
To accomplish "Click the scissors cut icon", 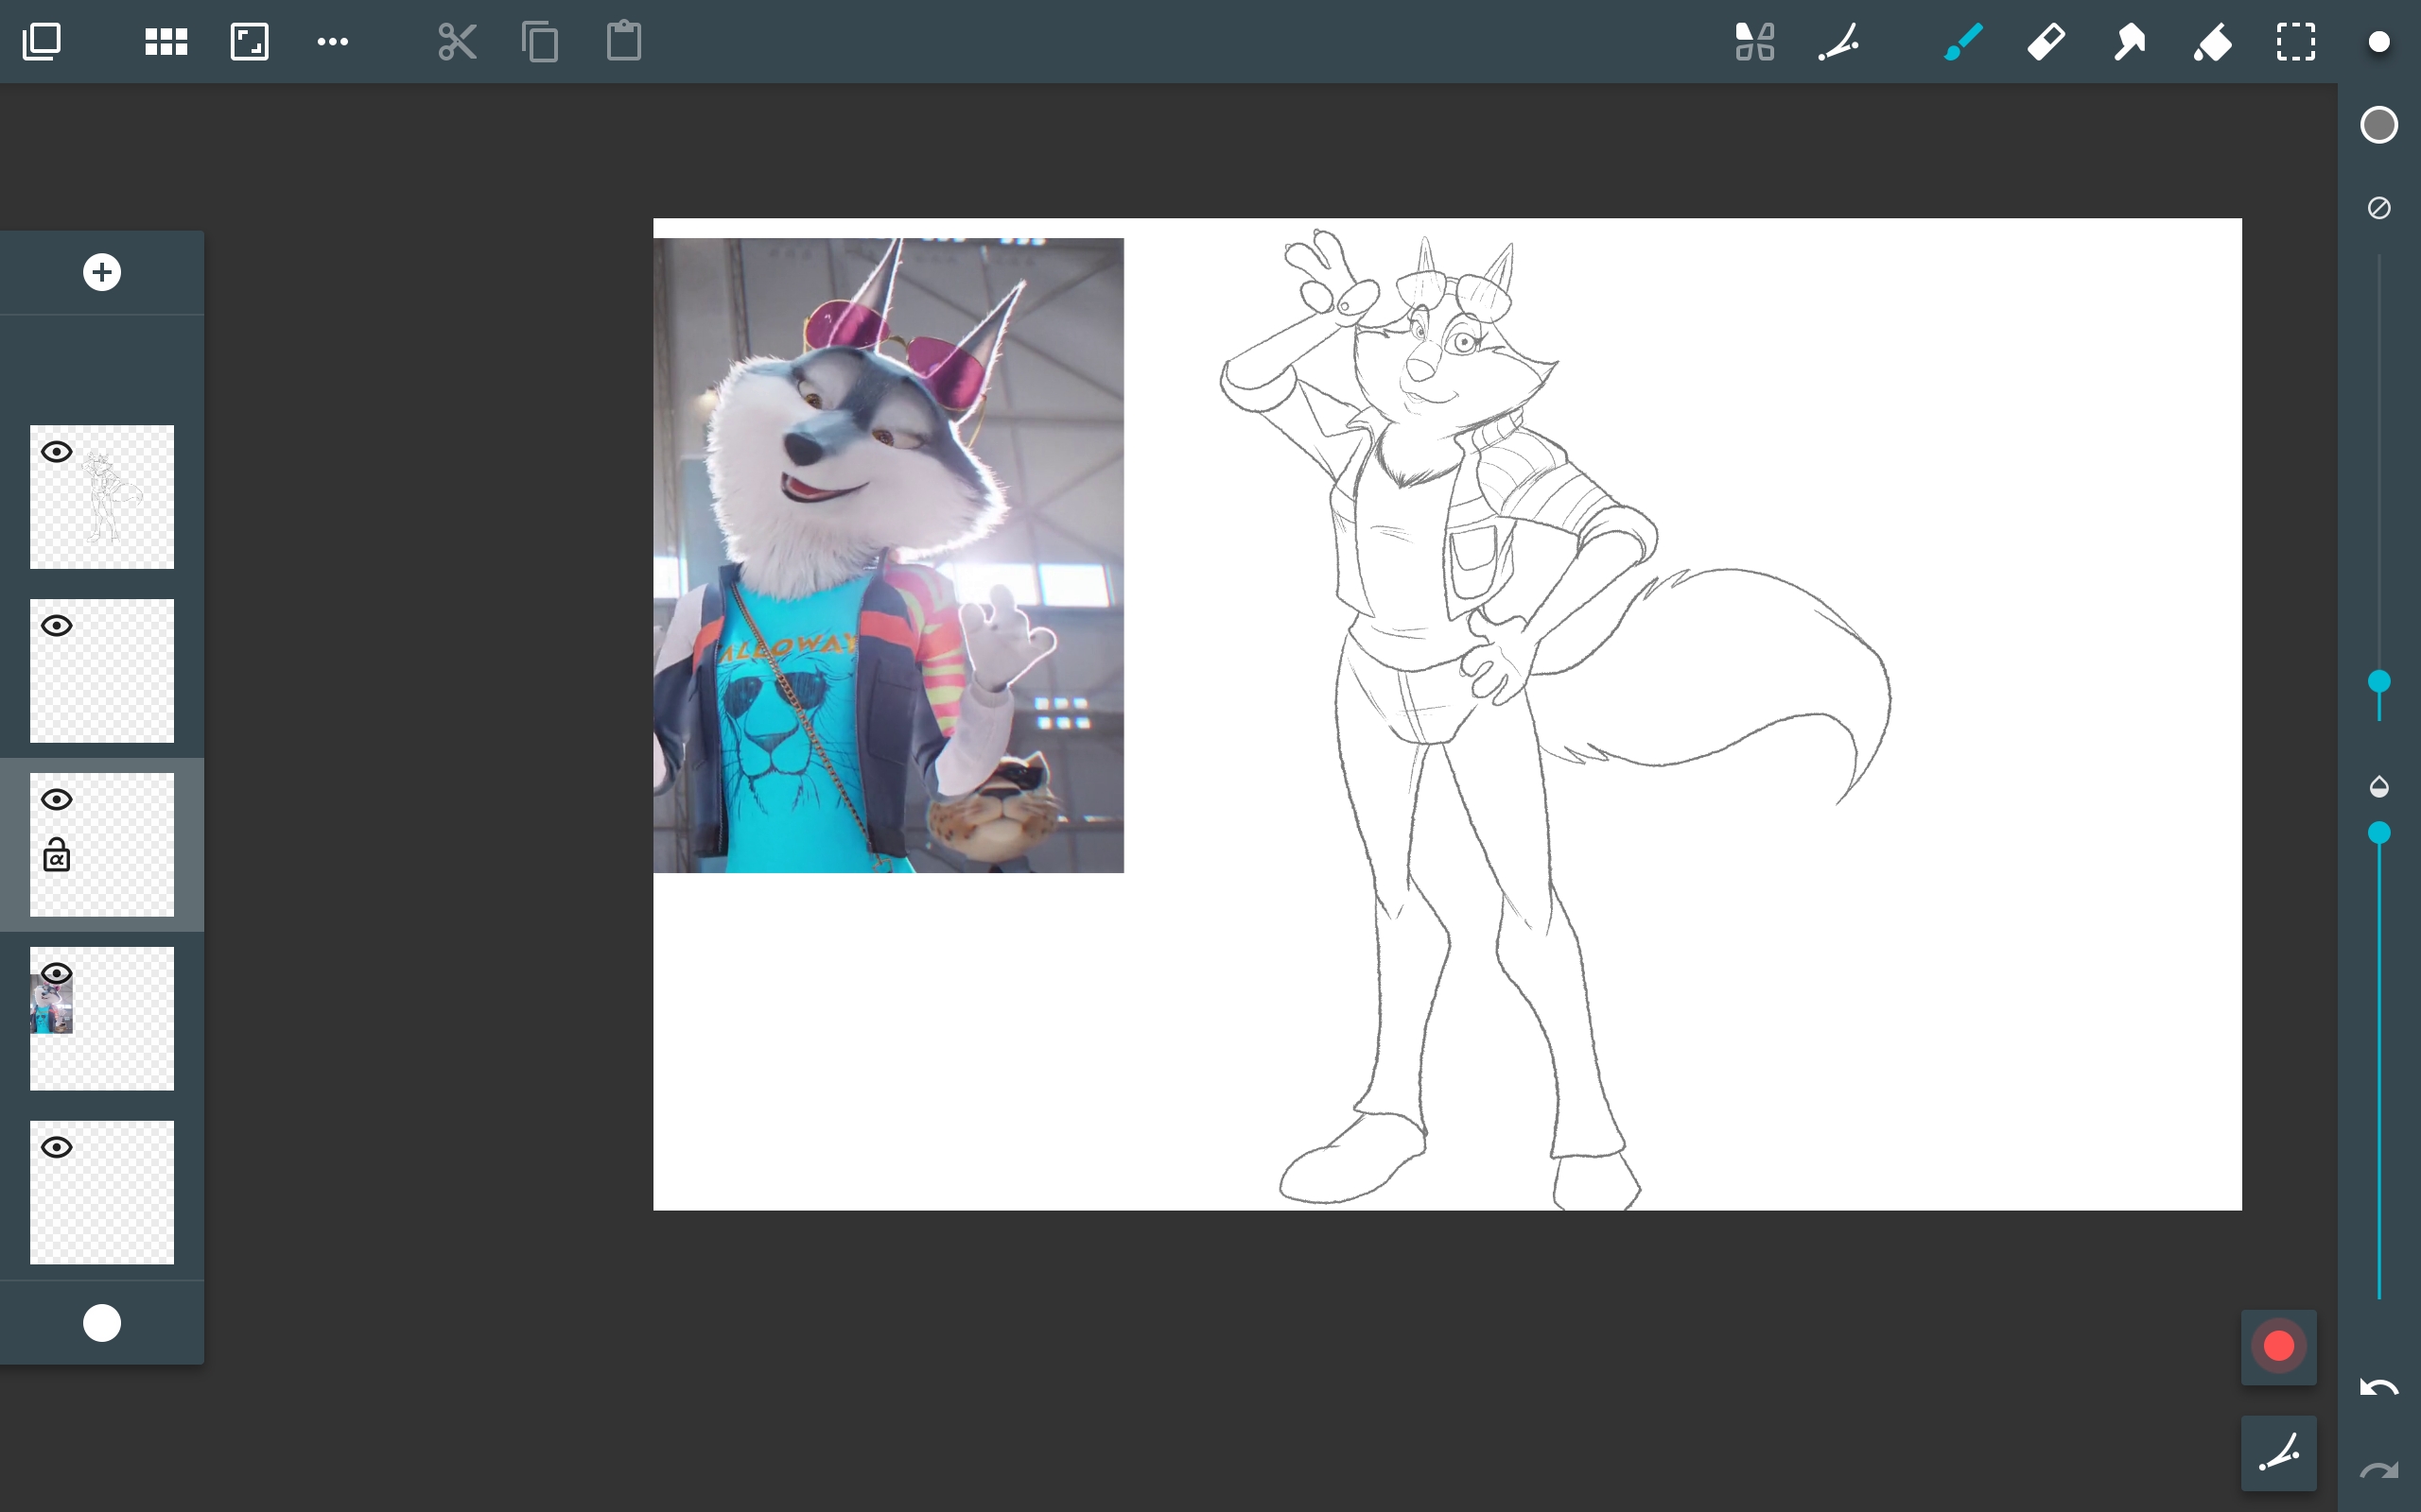I will 457,42.
